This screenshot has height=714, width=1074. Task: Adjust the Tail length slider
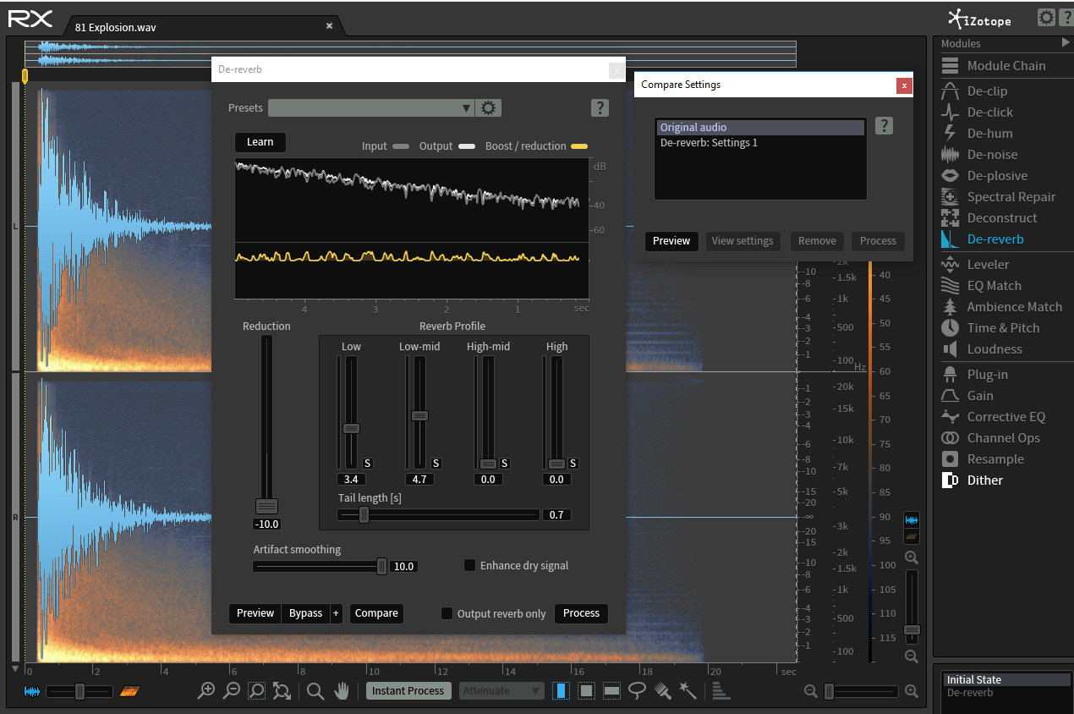pyautogui.click(x=364, y=514)
